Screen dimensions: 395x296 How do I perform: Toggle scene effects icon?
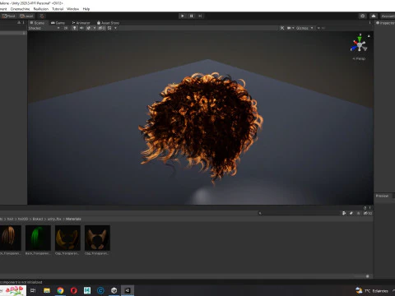(x=88, y=28)
